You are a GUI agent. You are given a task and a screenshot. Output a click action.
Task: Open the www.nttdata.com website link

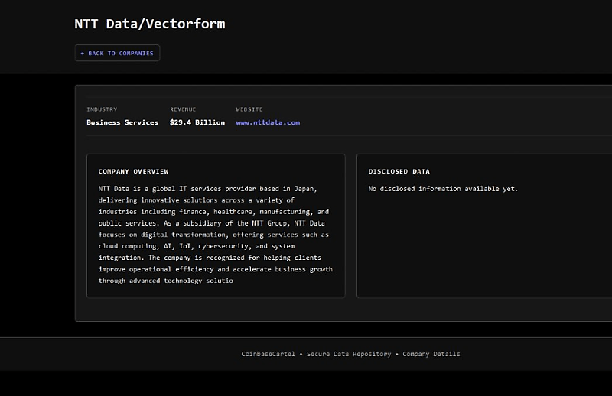[268, 122]
